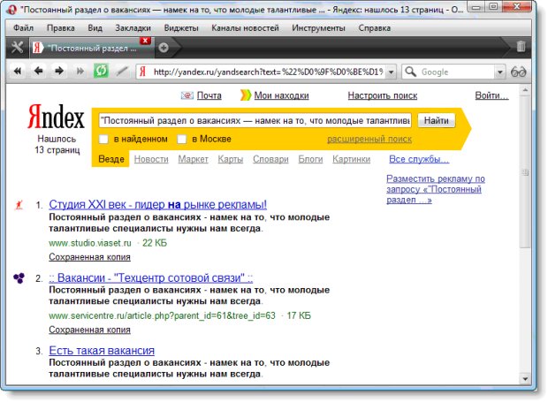
Task: Click the Fast Forward button
Action: pos(80,72)
